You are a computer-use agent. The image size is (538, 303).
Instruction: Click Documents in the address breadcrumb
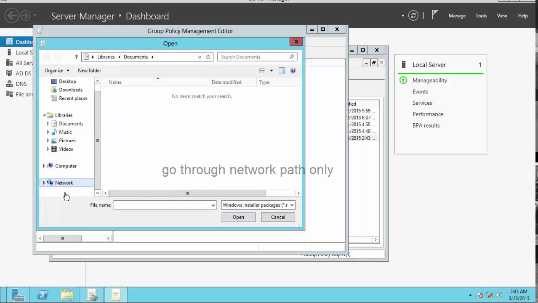tap(136, 57)
